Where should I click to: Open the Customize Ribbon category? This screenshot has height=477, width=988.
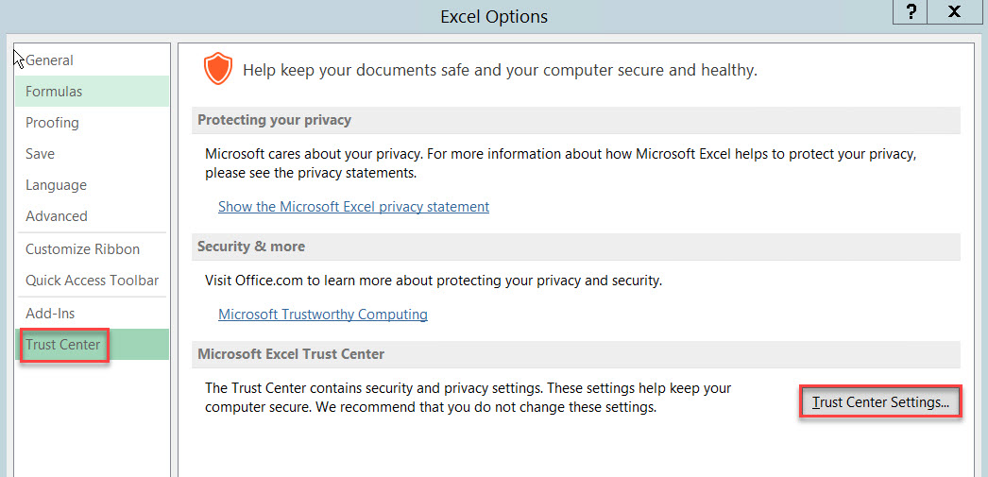tap(82, 249)
